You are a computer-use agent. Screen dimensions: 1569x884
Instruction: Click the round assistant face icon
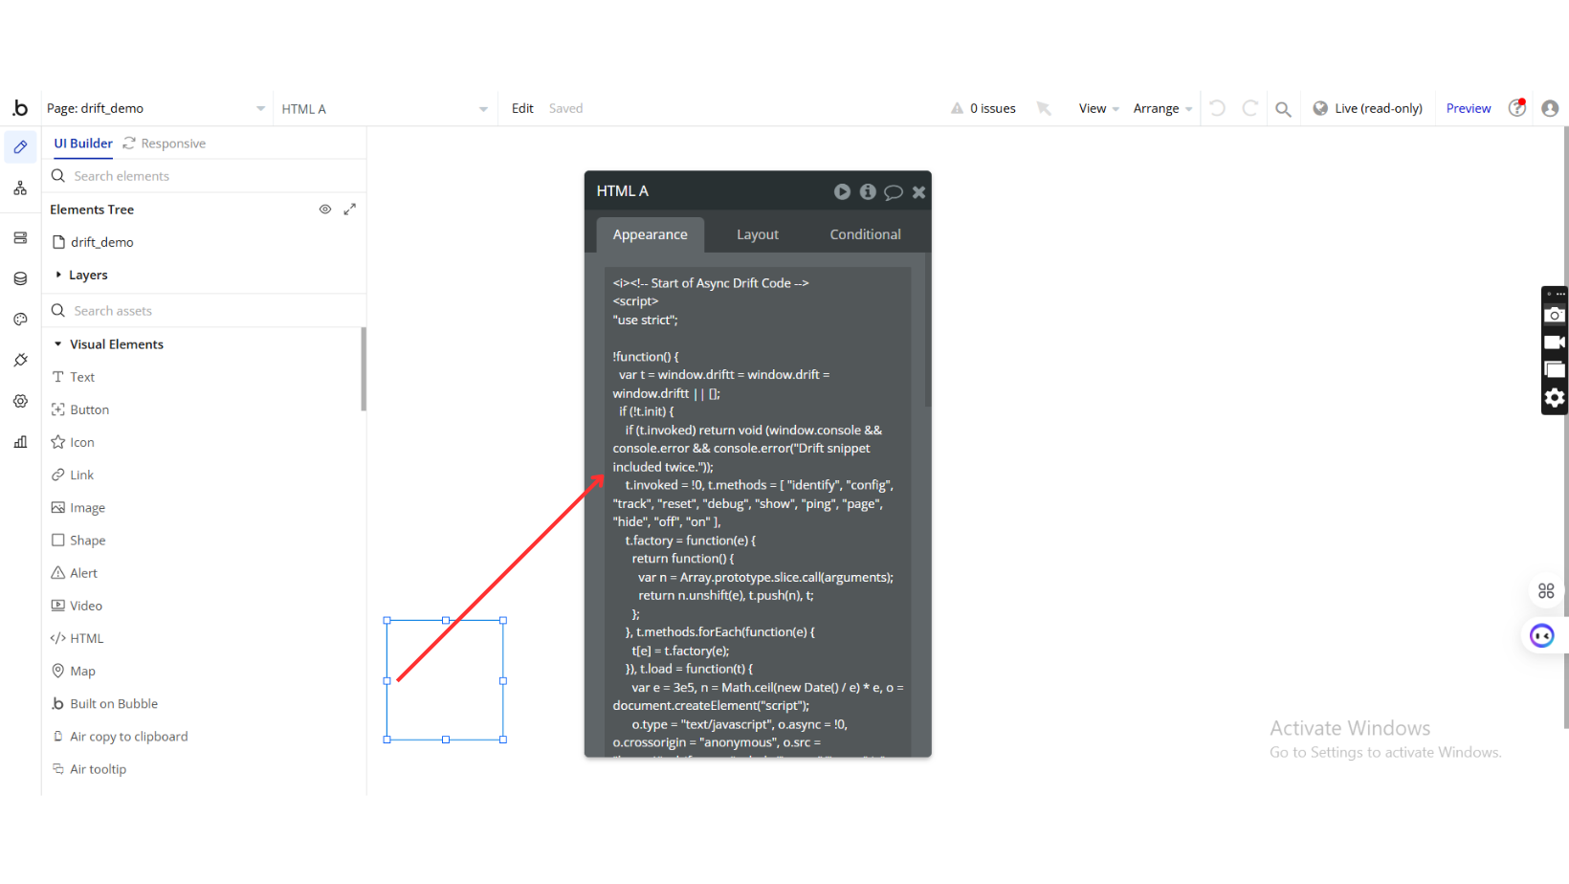pos(1542,635)
